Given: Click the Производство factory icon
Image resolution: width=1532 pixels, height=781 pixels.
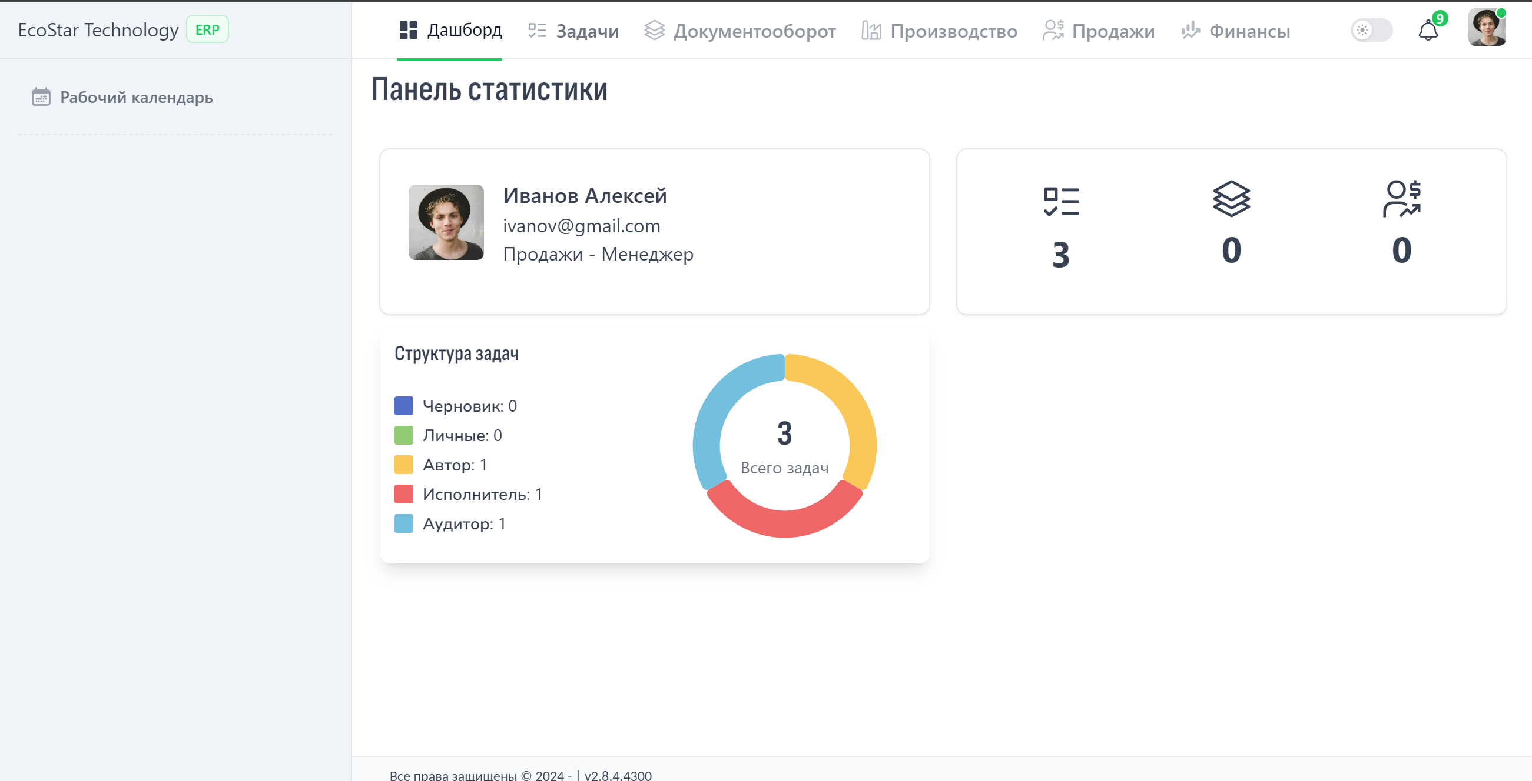Looking at the screenshot, I should pyautogui.click(x=871, y=31).
